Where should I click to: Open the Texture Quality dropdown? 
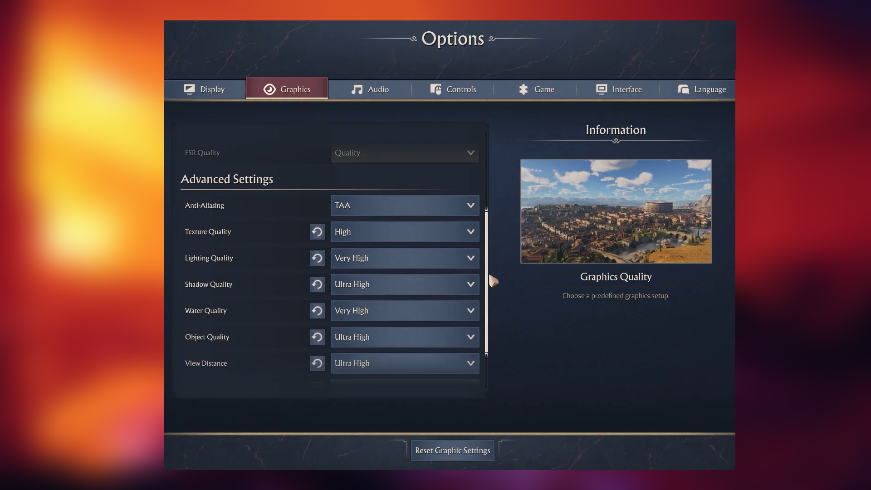click(x=405, y=232)
